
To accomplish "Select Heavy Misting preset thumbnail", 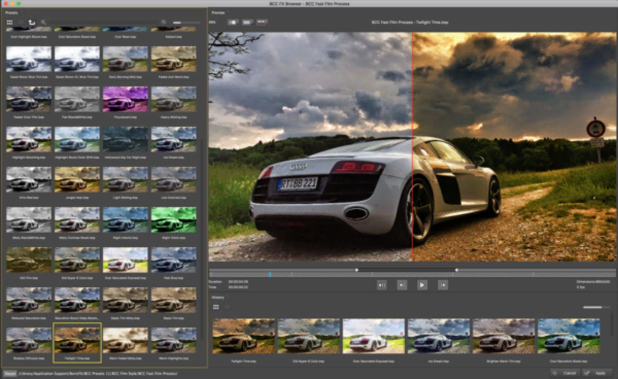I will pyautogui.click(x=174, y=99).
